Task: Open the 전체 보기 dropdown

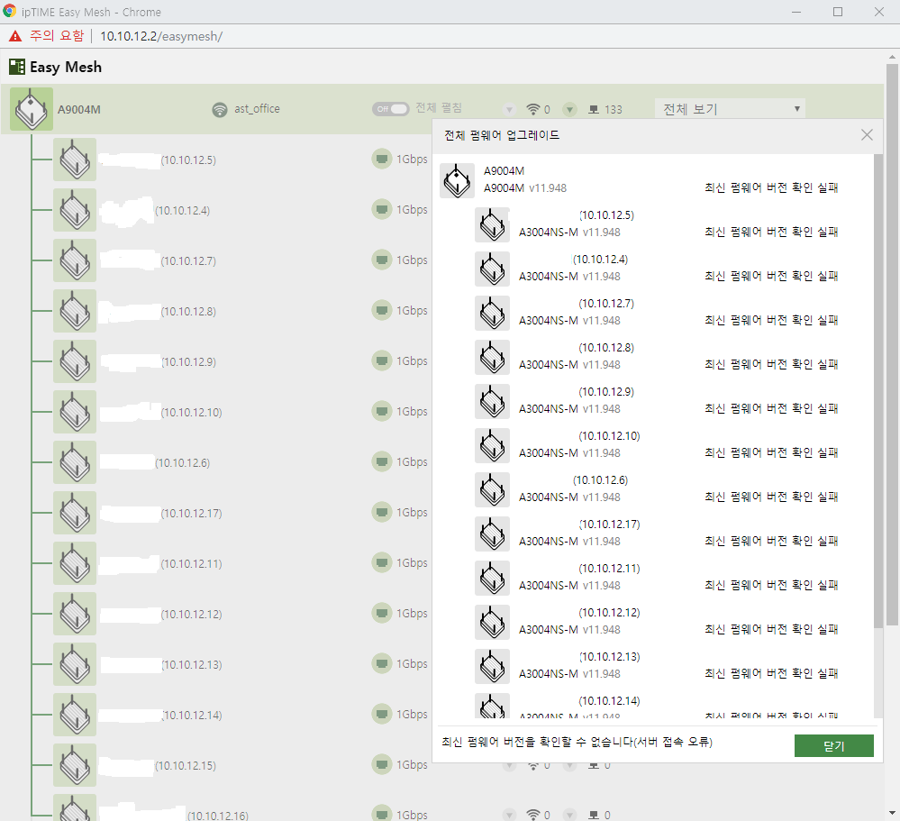Action: coord(730,109)
